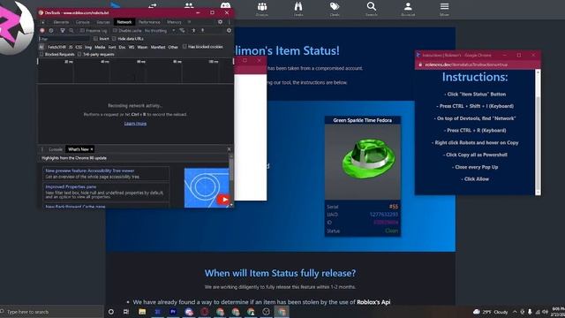Viewport: 565px width, 318px height.
Task: Enable the Preserve log checkbox
Action: point(82,31)
